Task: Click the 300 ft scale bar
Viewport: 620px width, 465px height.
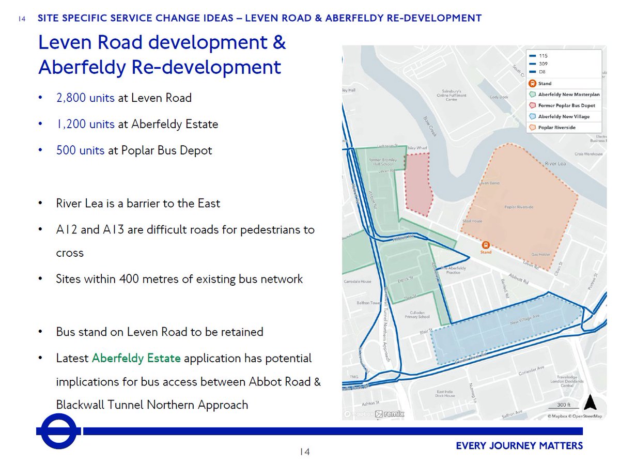Action: click(565, 405)
